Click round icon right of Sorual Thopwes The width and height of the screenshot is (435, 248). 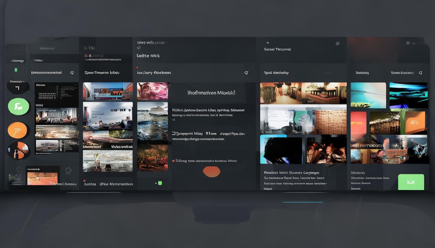(337, 44)
